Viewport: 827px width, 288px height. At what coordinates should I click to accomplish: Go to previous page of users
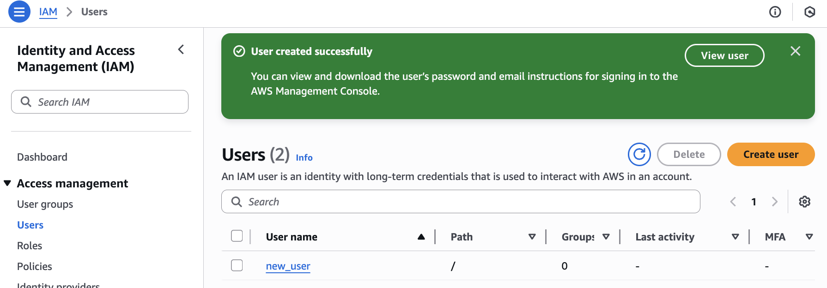[x=733, y=202]
